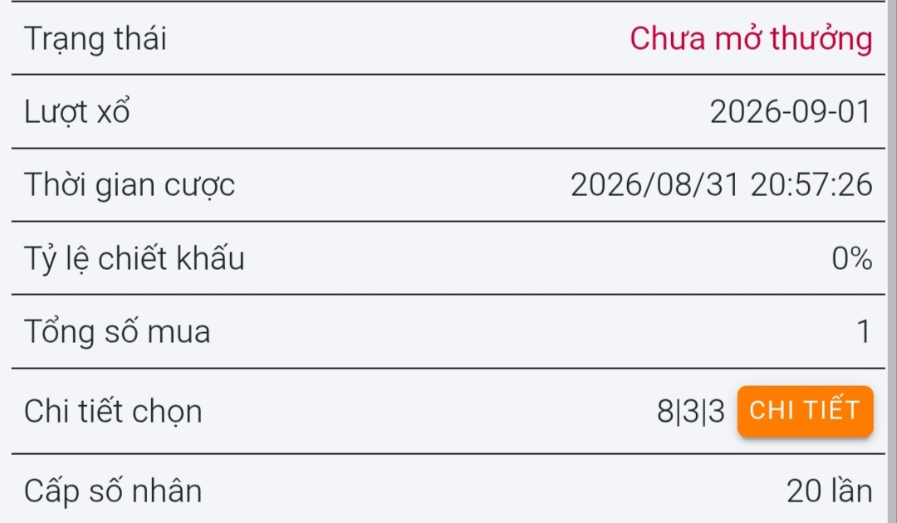Click the empty area of Tổng số mua row
Screen dimensions: 897x523
[532, 332]
